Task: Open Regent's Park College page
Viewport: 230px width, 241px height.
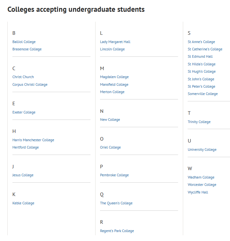Action: (117, 231)
